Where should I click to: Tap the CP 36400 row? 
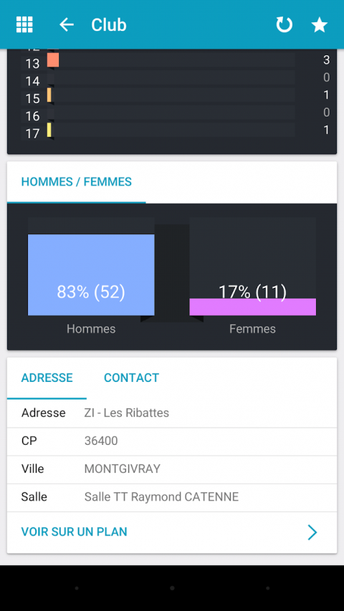click(x=172, y=441)
